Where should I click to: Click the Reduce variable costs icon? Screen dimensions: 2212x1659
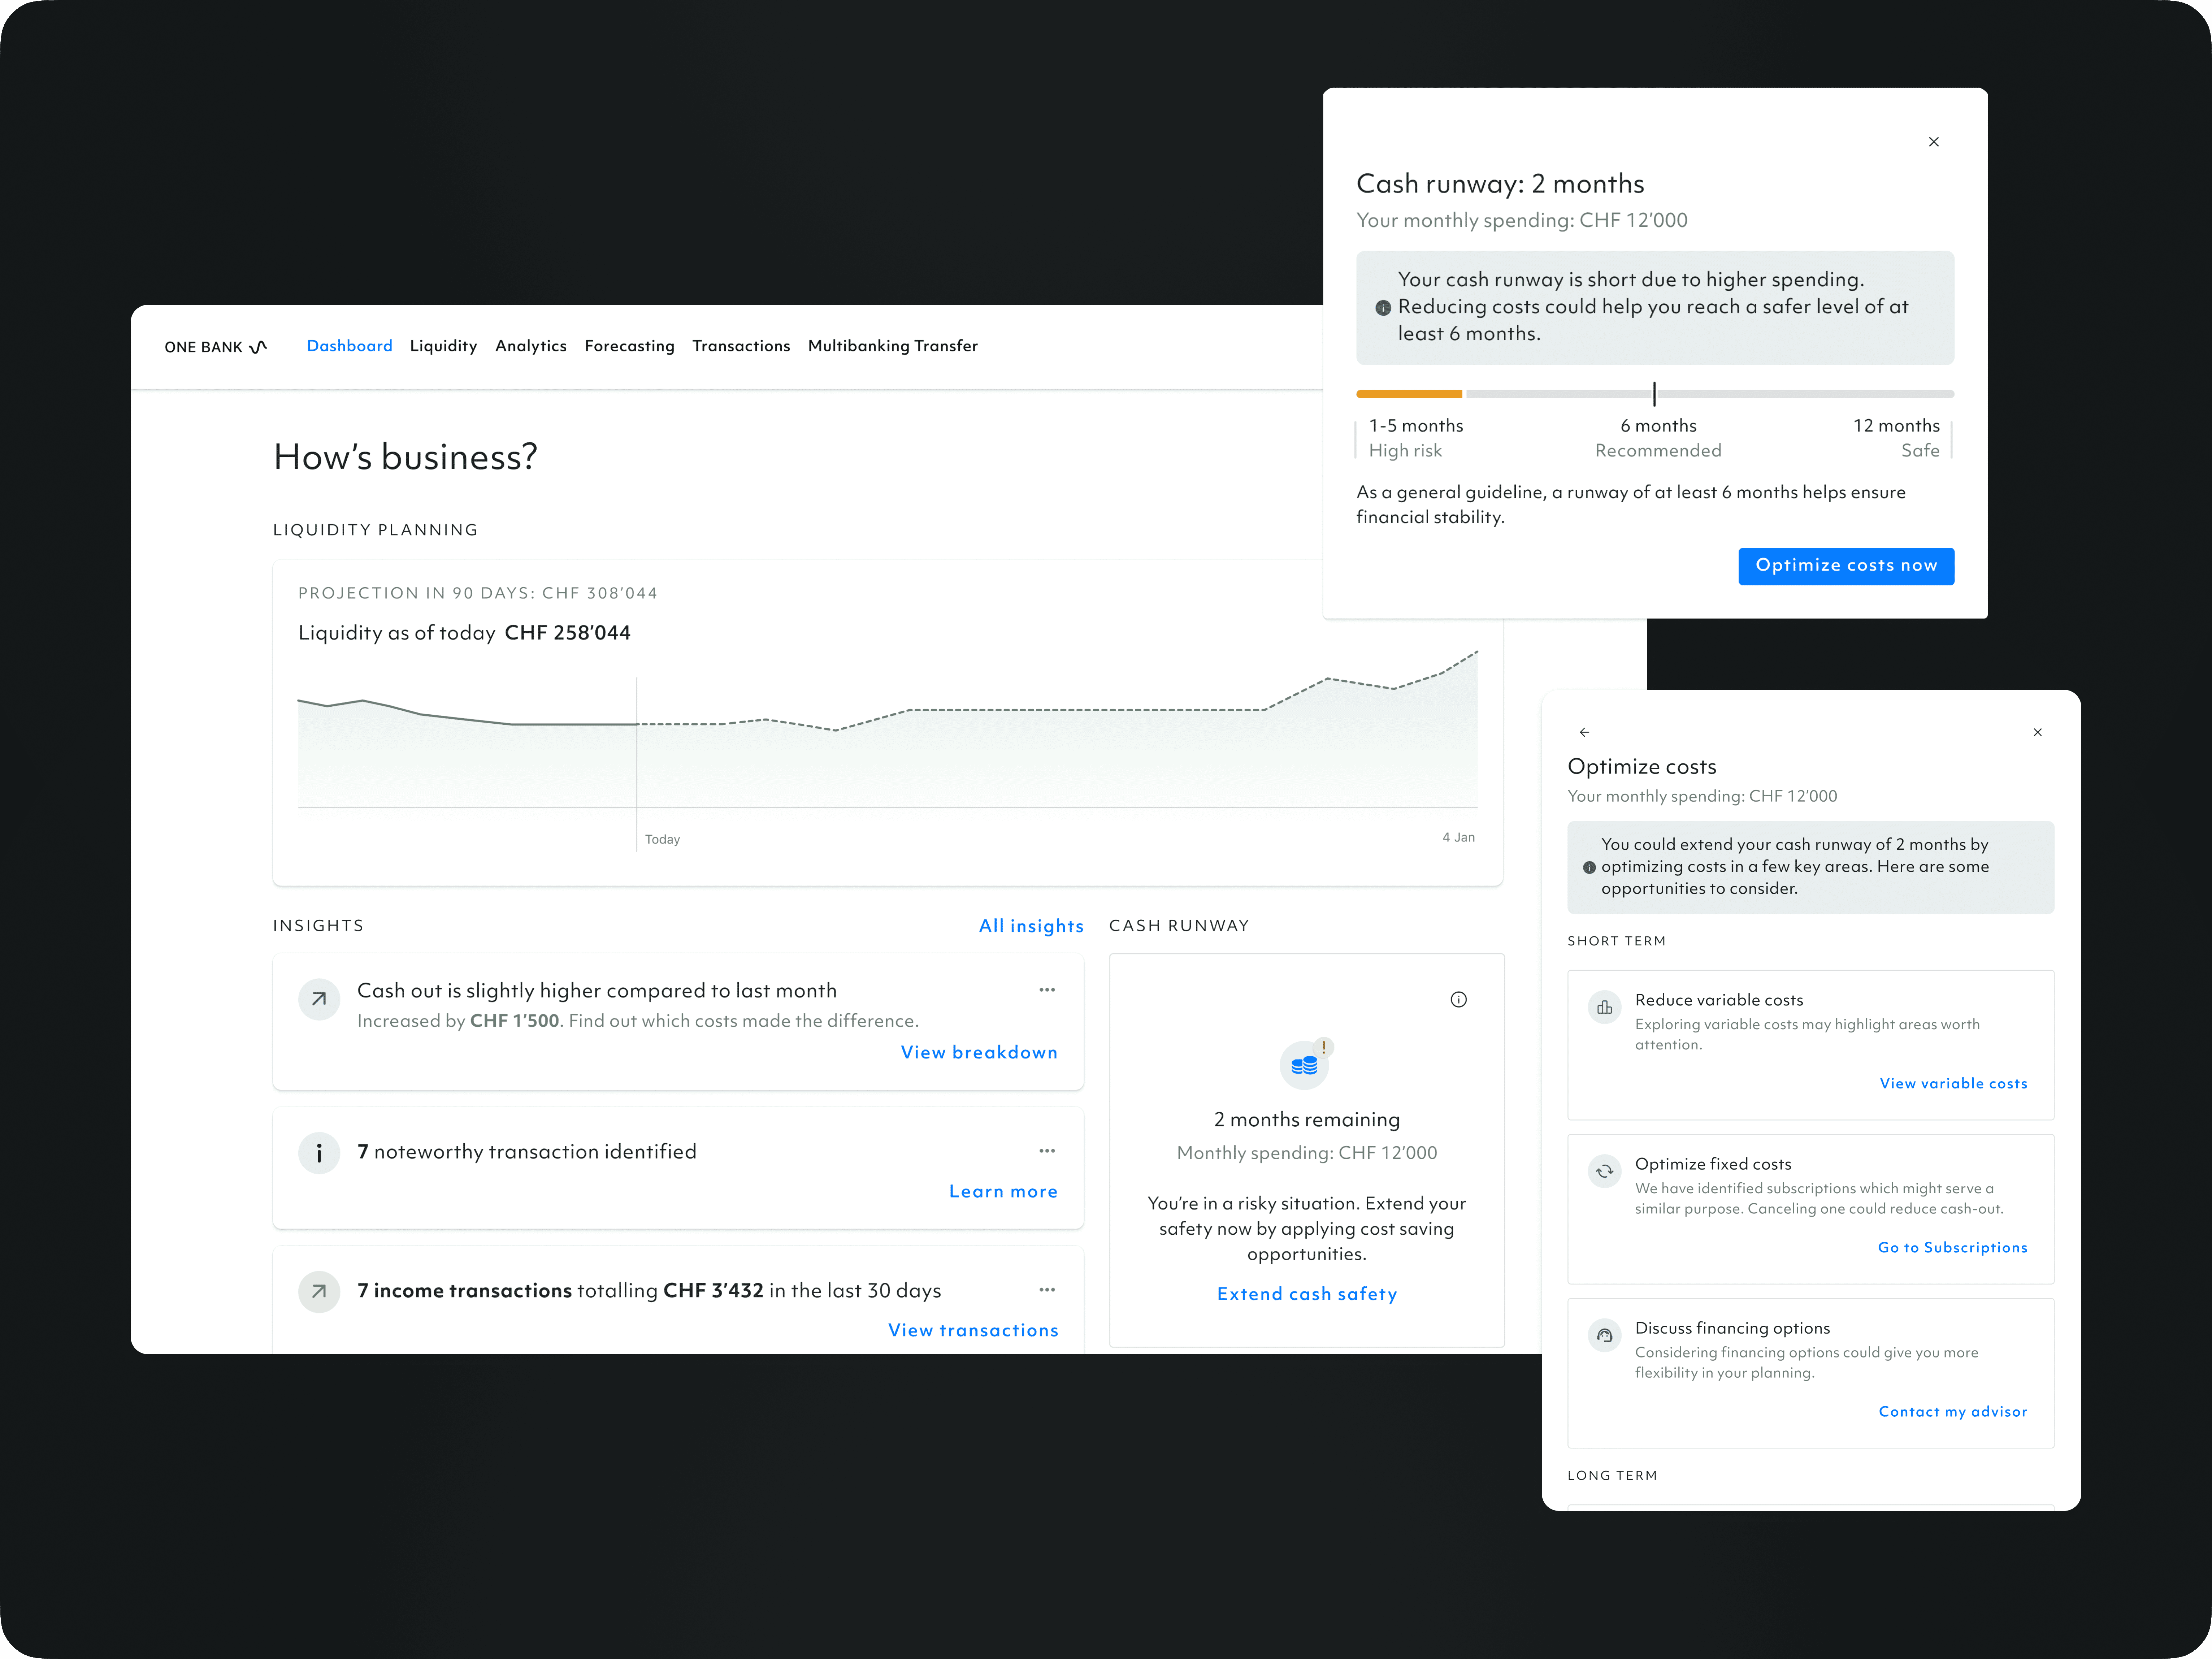pos(1605,1007)
